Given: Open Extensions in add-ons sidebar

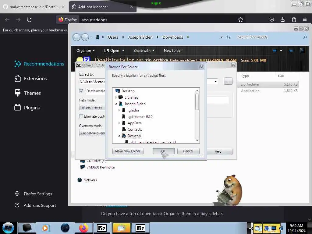Looking at the screenshot, I should tap(31, 78).
